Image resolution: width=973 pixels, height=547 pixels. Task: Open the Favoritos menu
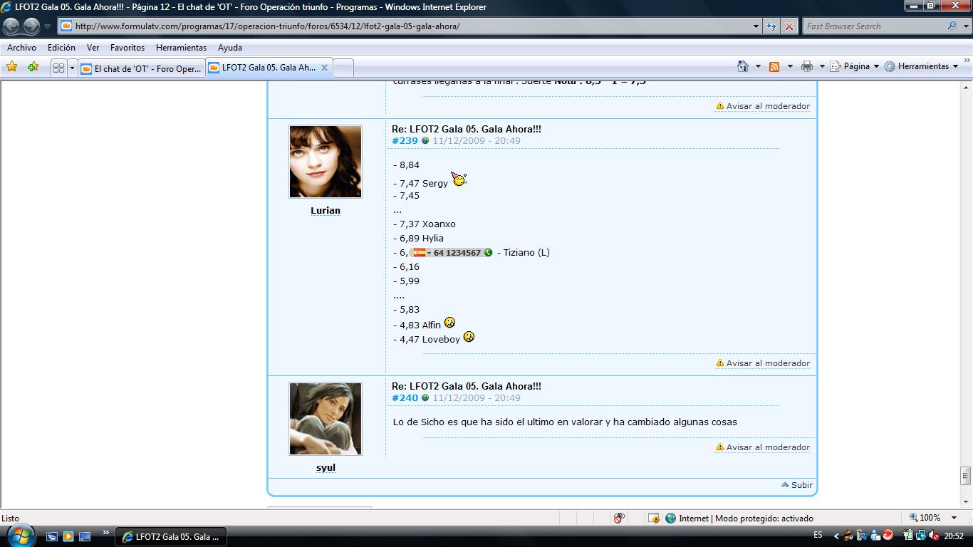127,48
